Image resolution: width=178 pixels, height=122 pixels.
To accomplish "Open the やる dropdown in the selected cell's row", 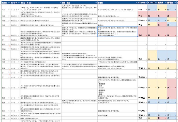I will (x=146, y=35).
